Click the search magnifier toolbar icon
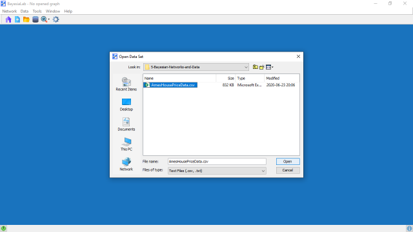This screenshot has width=413, height=232. (x=44, y=19)
